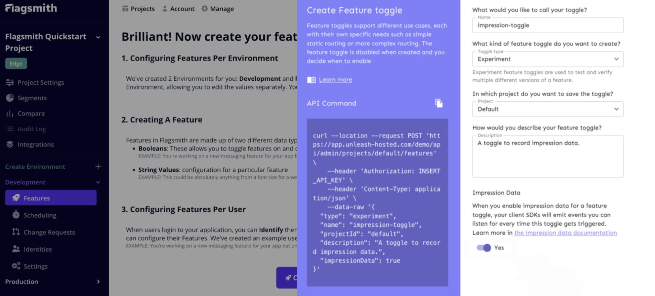Click the Flagsmith logo
Viewport: 655px width, 296px height.
(31, 8)
